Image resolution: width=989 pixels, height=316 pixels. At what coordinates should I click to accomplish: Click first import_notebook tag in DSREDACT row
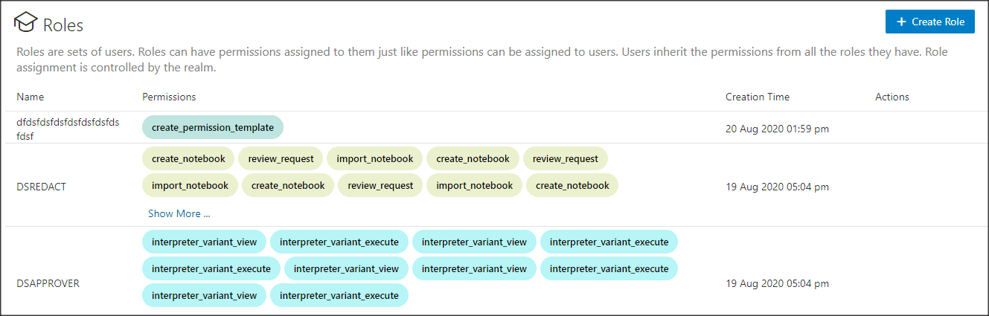point(374,158)
